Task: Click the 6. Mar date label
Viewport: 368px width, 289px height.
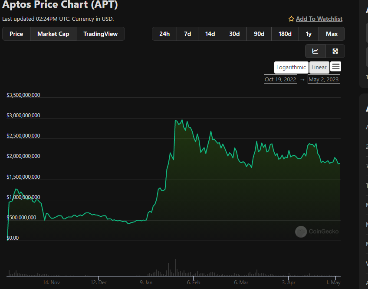Action: point(241,283)
